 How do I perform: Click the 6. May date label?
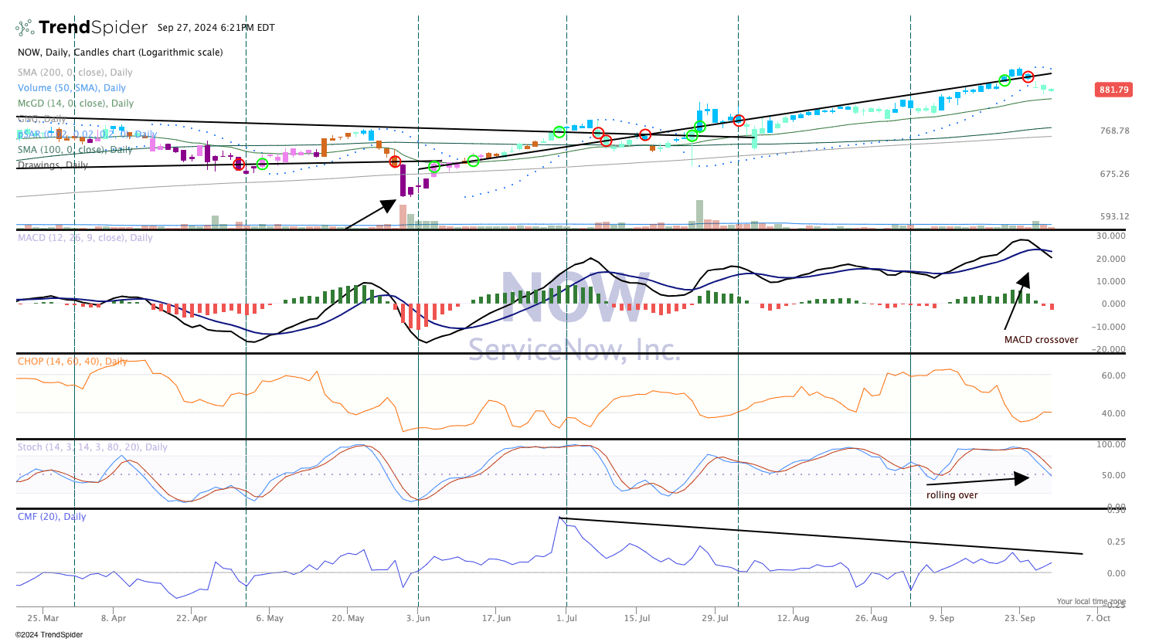pyautogui.click(x=270, y=618)
